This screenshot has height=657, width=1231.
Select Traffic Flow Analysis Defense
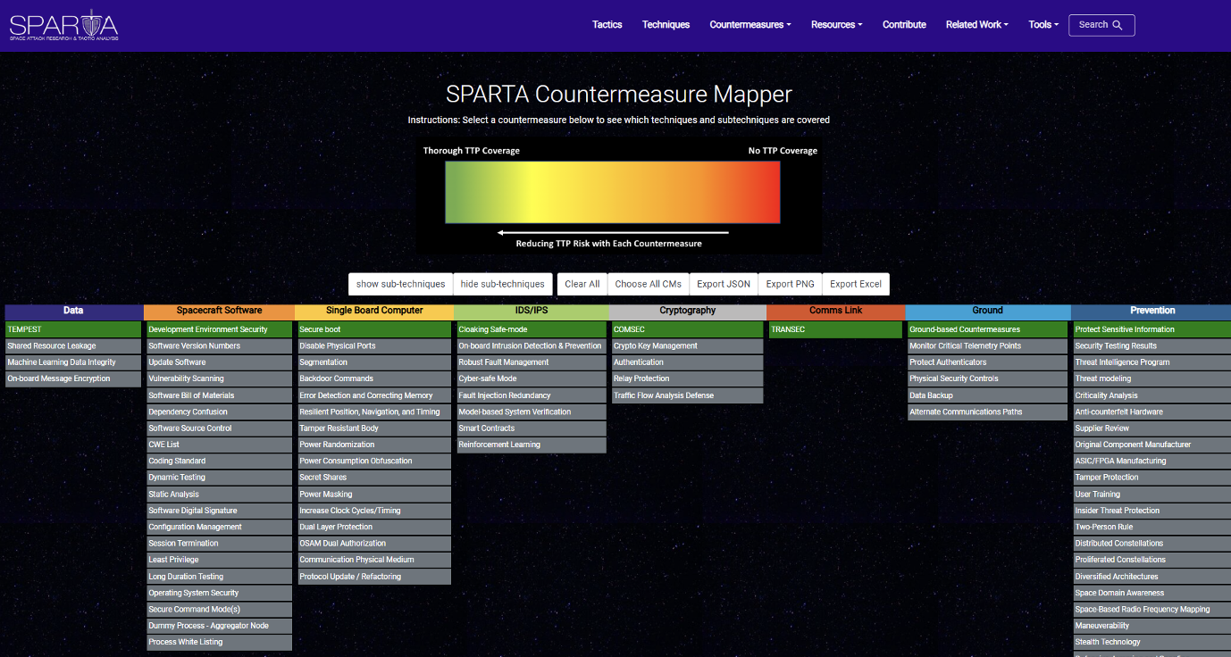(688, 395)
